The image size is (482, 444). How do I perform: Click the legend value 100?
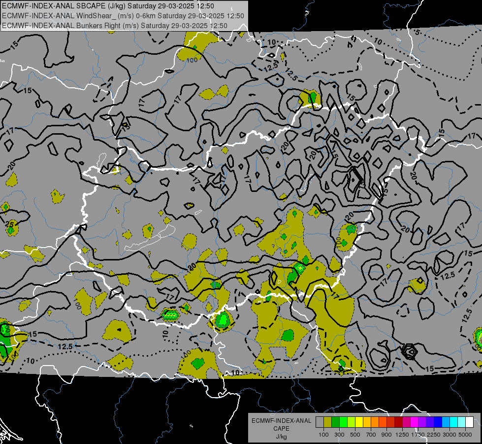323,435
